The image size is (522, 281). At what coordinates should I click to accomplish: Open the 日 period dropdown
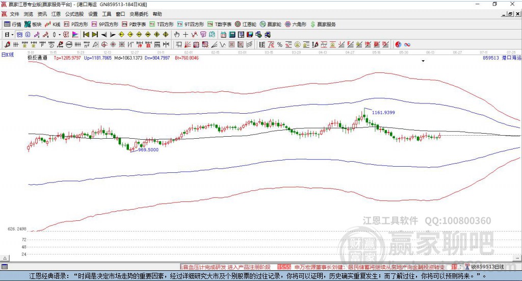9,35
